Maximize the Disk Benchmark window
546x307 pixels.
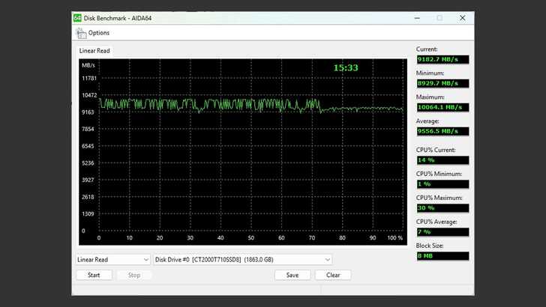pos(439,18)
